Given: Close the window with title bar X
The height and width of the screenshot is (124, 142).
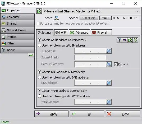Looking at the screenshot, I should click(x=136, y=3).
